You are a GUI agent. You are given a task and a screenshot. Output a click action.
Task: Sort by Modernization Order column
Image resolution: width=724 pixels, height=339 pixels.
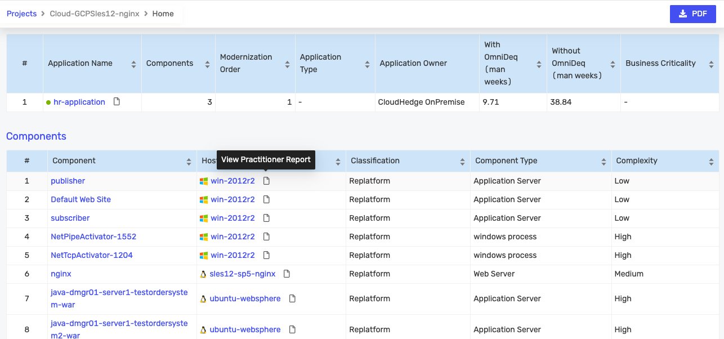287,64
